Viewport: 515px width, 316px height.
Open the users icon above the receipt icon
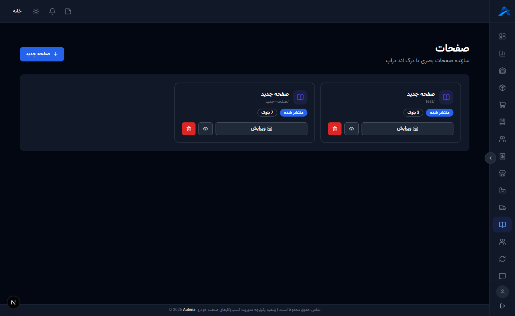tap(502, 139)
